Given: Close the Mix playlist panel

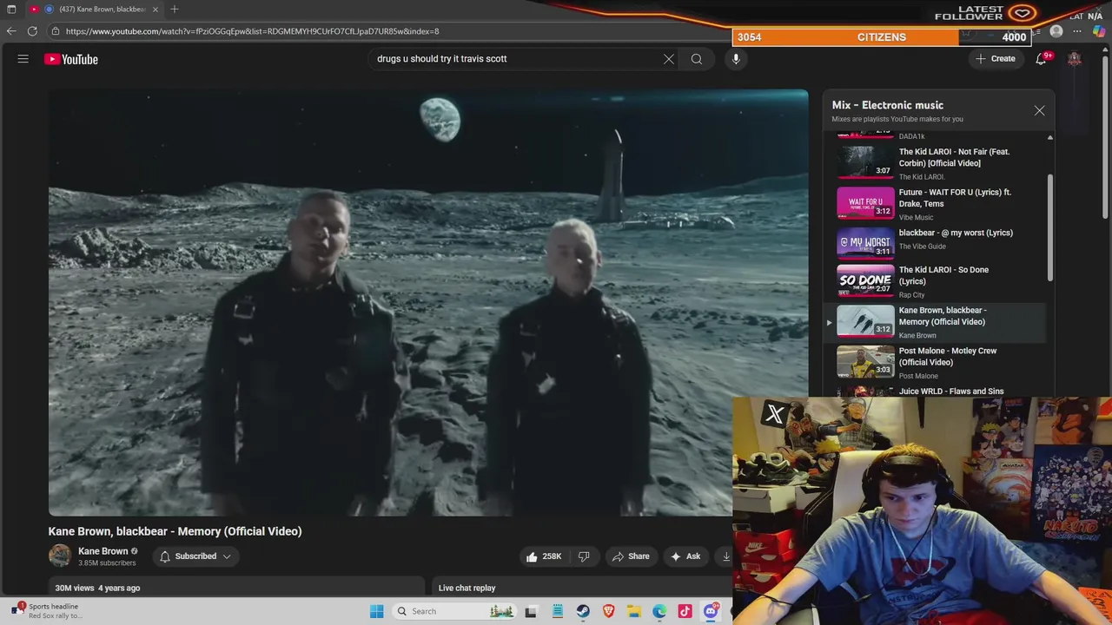Looking at the screenshot, I should point(1039,110).
